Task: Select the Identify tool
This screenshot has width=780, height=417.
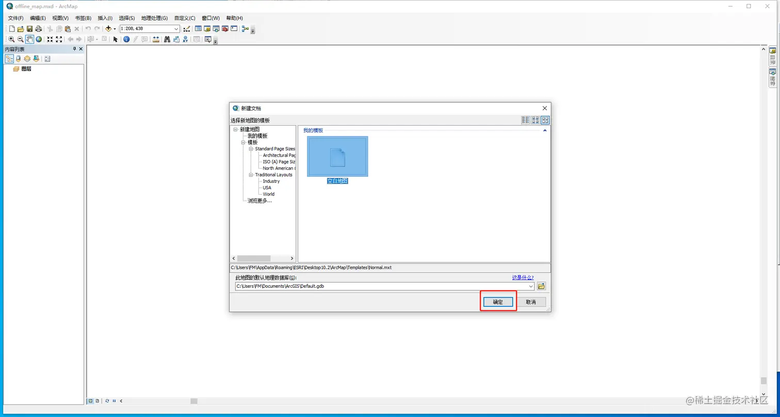Action: click(x=126, y=39)
